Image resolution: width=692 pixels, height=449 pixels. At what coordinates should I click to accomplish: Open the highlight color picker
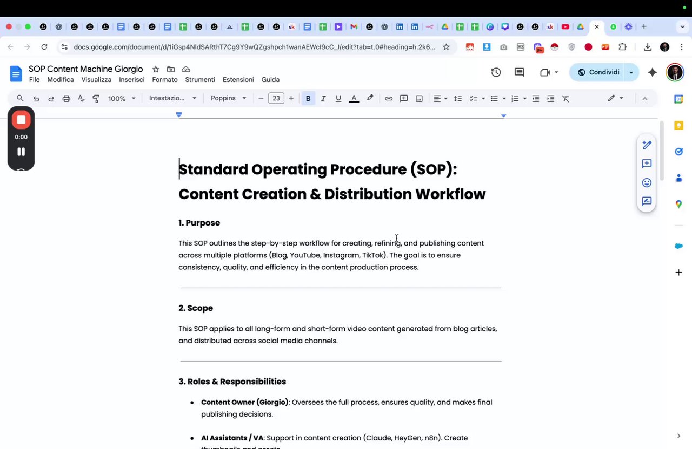click(370, 98)
